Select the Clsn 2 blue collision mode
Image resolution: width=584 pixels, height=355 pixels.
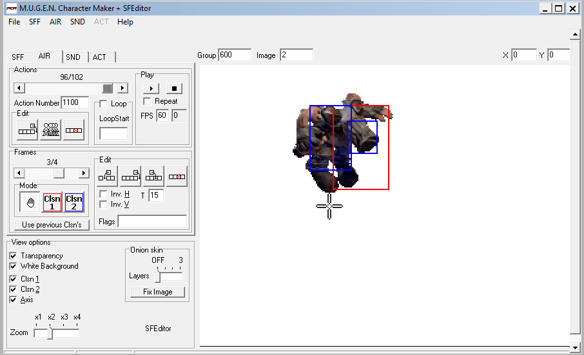pyautogui.click(x=73, y=202)
